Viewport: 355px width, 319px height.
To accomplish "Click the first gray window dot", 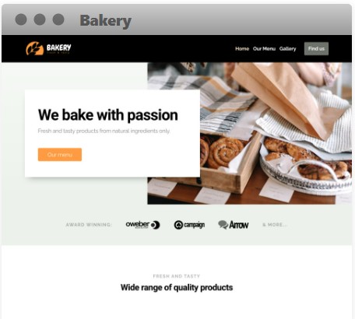I will (21, 19).
